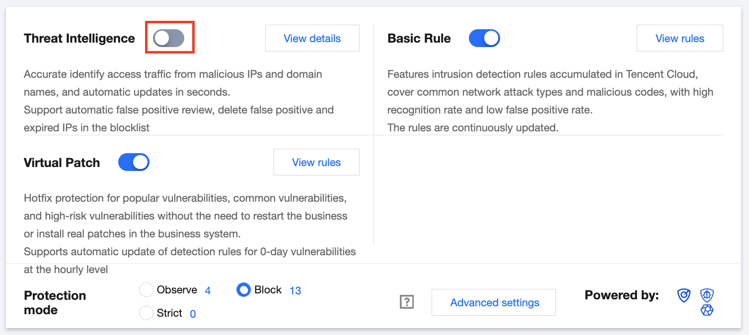Click the bug shield icon
Screen dimensions: 749x335
(x=707, y=296)
